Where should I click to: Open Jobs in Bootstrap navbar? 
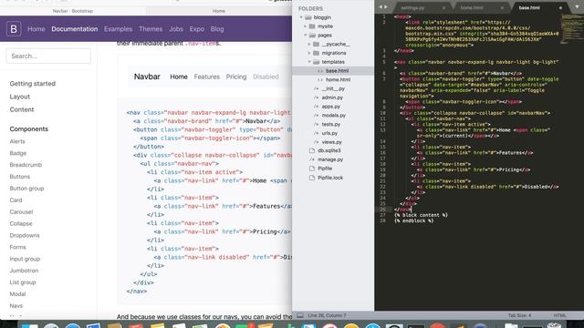(x=176, y=29)
